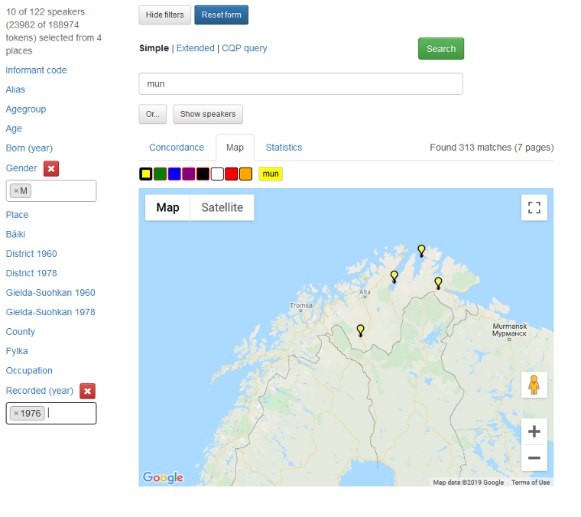Zoom in on the map
The image size is (581, 517).
(534, 431)
